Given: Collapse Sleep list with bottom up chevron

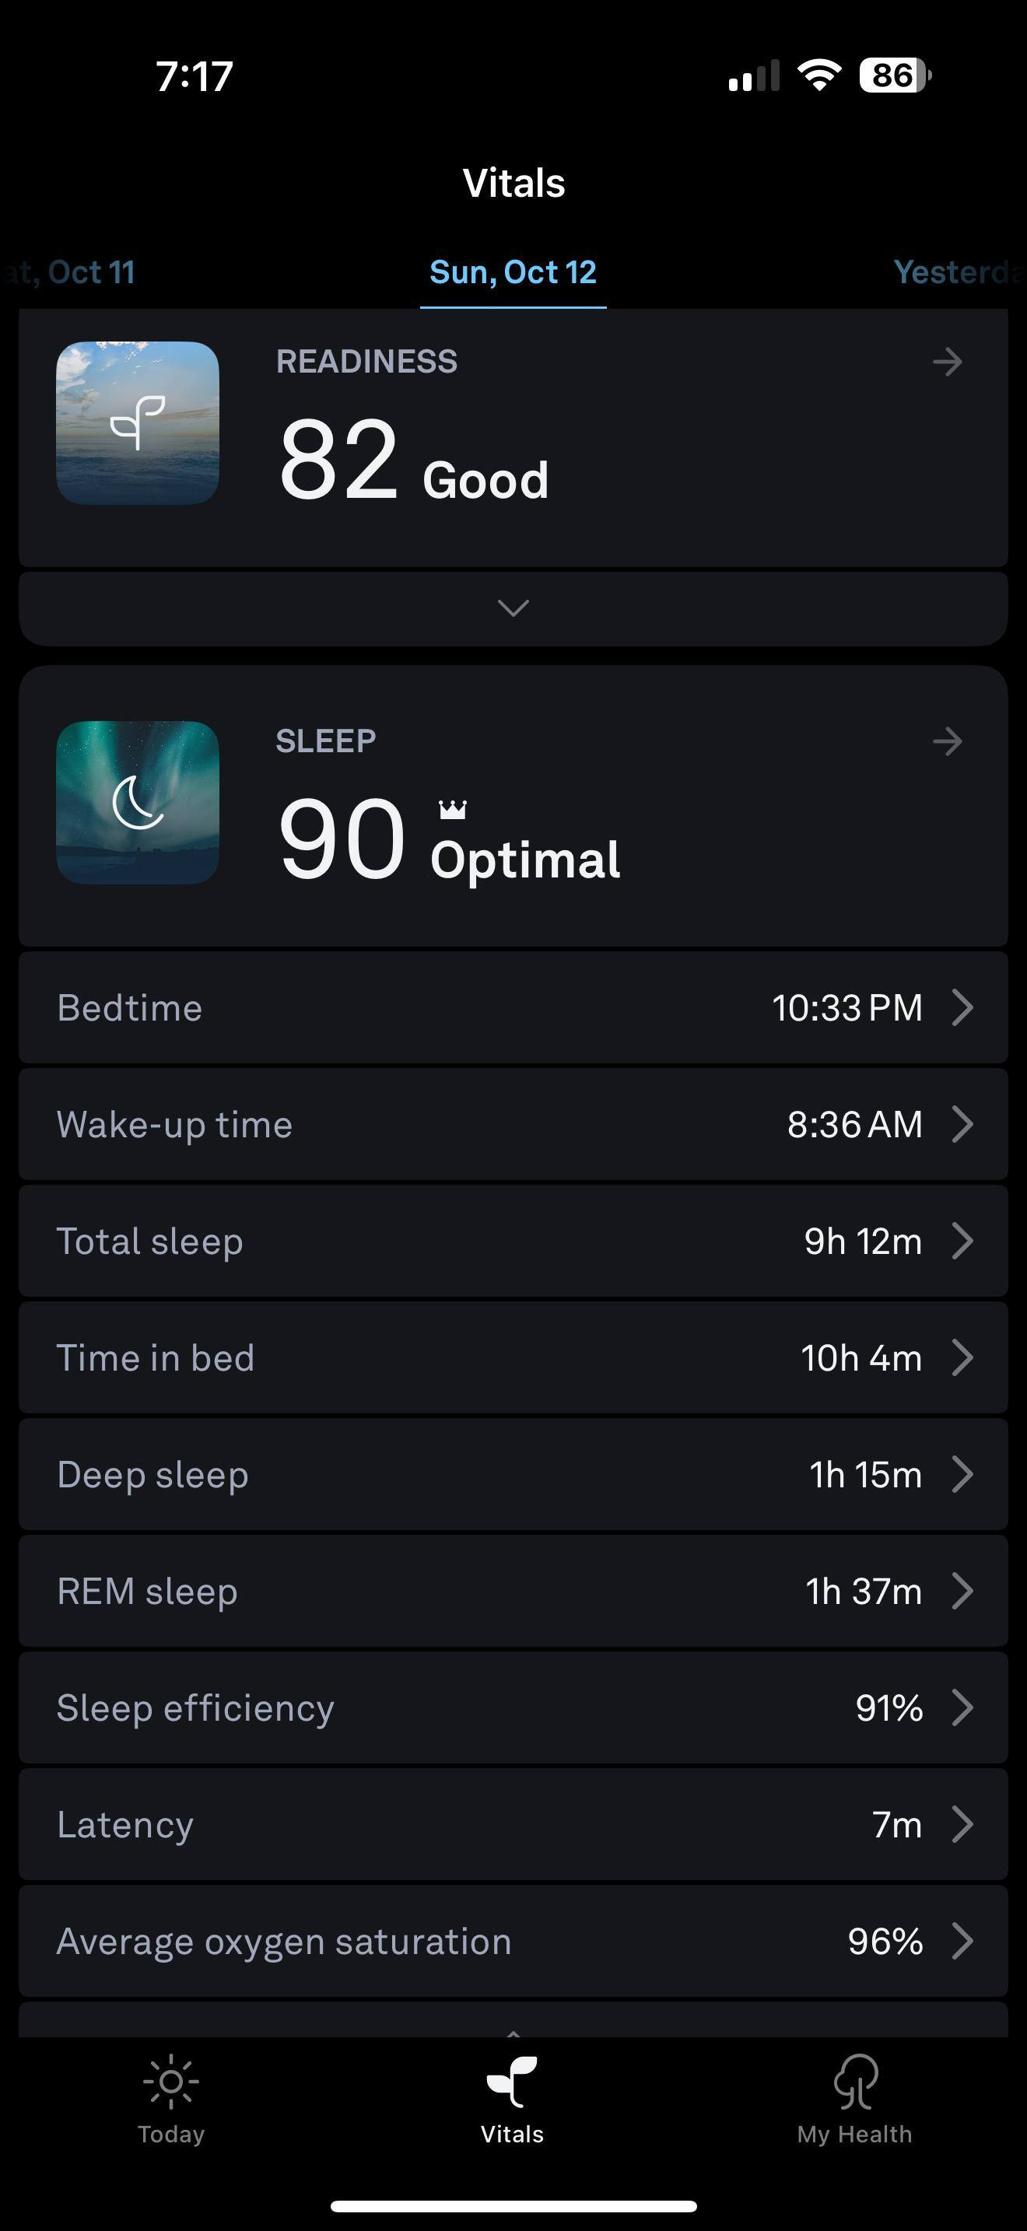Looking at the screenshot, I should click(x=513, y=2030).
